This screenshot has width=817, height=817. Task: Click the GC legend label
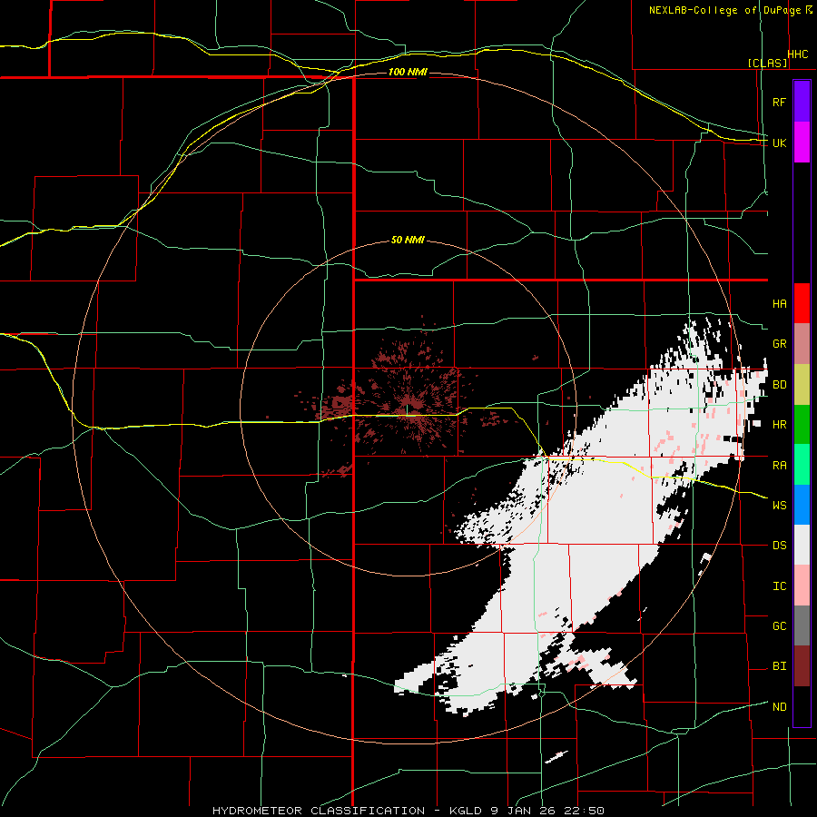point(779,625)
